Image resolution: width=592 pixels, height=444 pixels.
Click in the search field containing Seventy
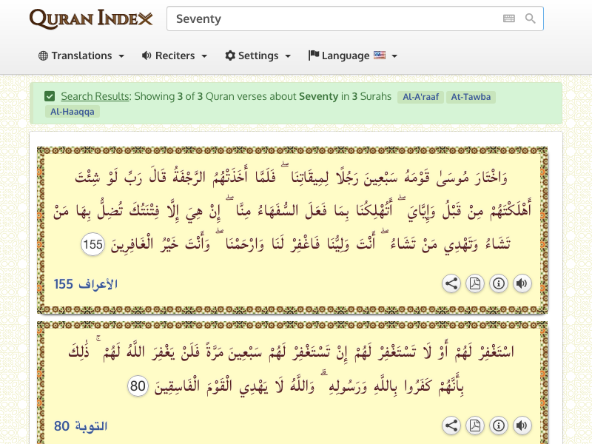tap(333, 18)
